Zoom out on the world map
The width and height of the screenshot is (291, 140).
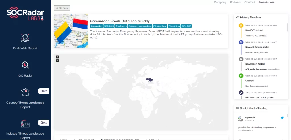tap(57, 61)
